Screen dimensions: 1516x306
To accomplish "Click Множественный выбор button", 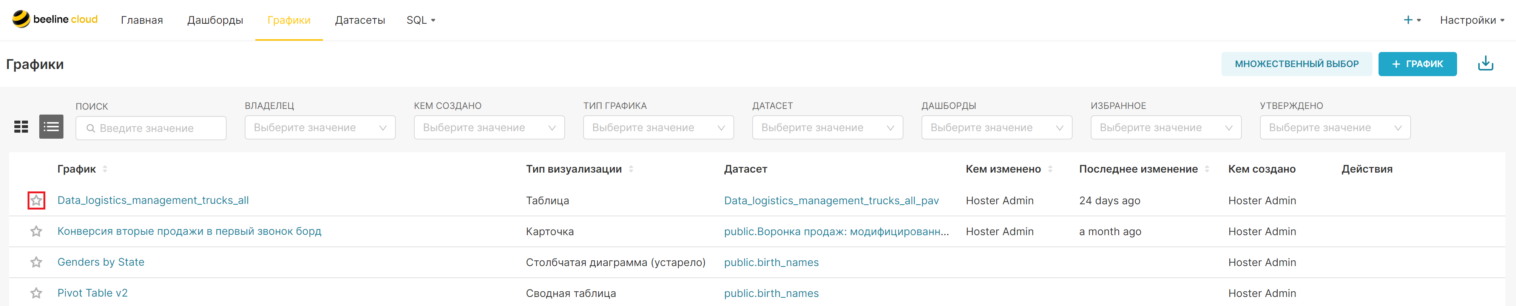I will tap(1297, 64).
